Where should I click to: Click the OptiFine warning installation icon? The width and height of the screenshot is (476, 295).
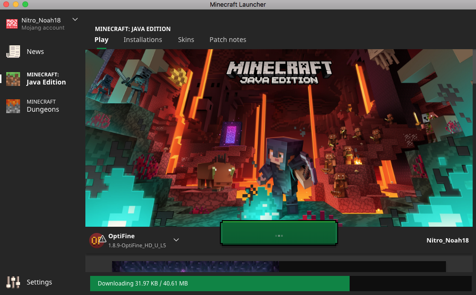pos(97,240)
